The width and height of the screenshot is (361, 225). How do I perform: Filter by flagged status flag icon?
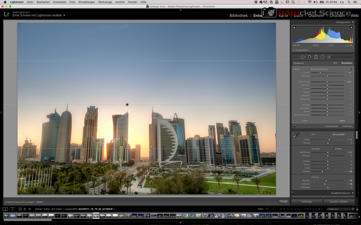pos(267,209)
